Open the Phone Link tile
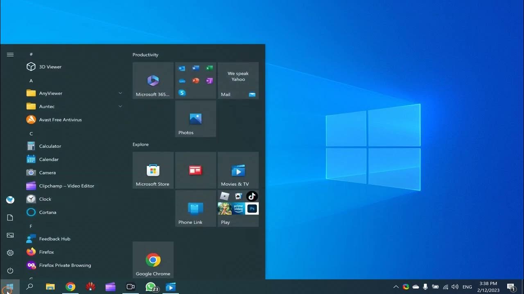524x294 pixels. pyautogui.click(x=196, y=209)
